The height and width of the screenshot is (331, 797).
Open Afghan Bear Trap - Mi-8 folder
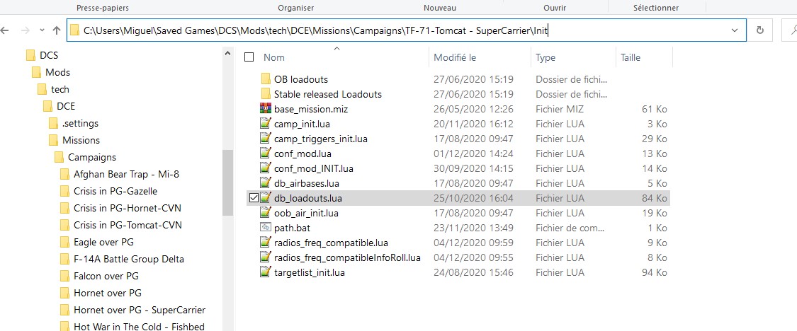click(127, 174)
